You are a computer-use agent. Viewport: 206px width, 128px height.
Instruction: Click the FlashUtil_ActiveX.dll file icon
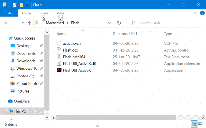coord(59,63)
